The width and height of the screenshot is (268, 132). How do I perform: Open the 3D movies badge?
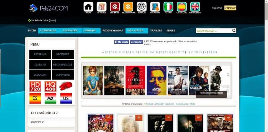point(66,86)
